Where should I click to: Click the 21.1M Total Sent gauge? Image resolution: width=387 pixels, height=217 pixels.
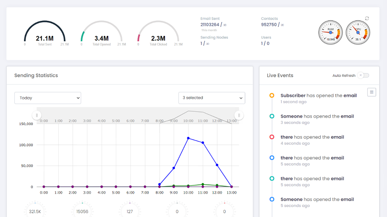pos(45,34)
